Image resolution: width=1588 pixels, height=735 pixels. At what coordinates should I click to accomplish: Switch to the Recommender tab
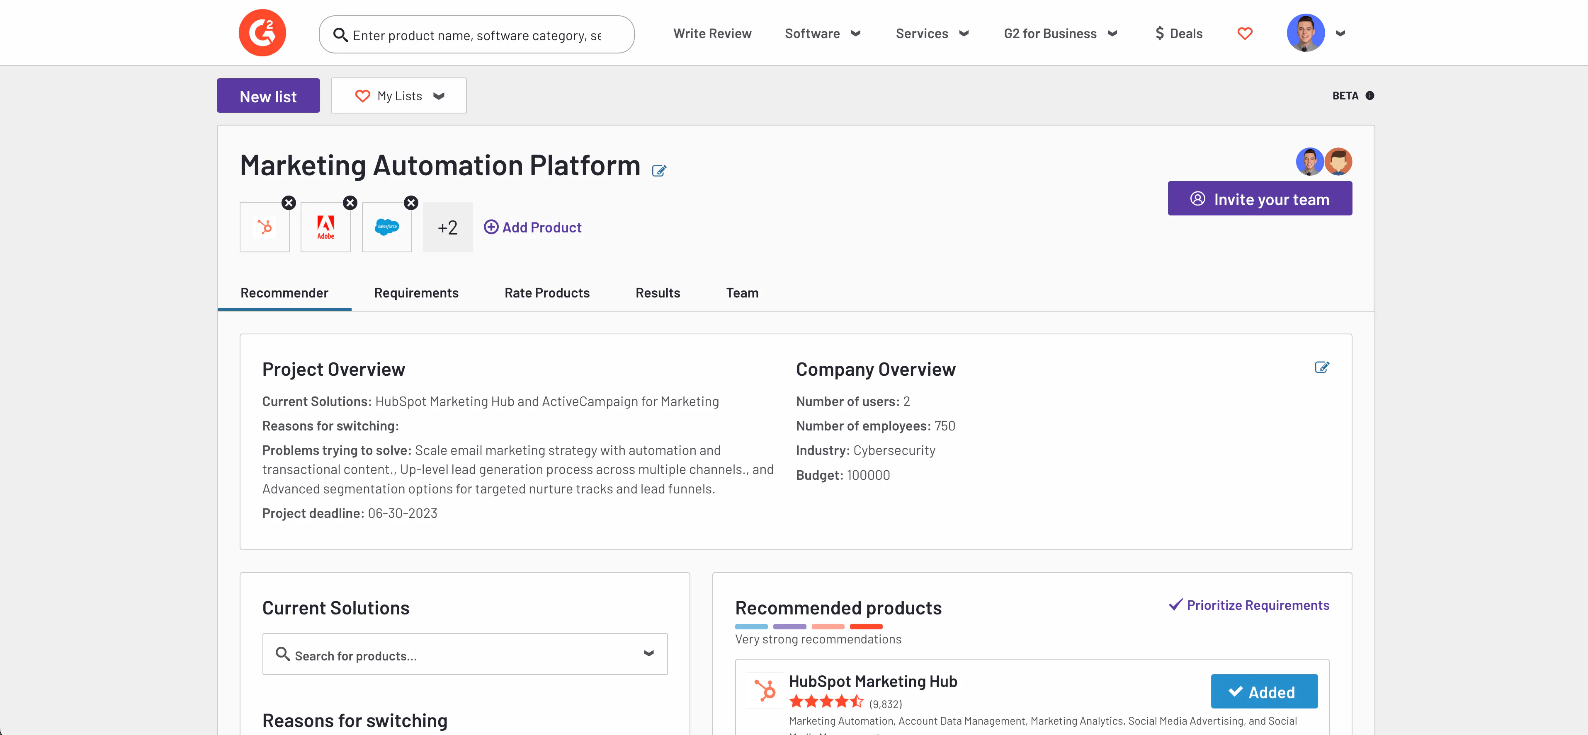(x=284, y=293)
